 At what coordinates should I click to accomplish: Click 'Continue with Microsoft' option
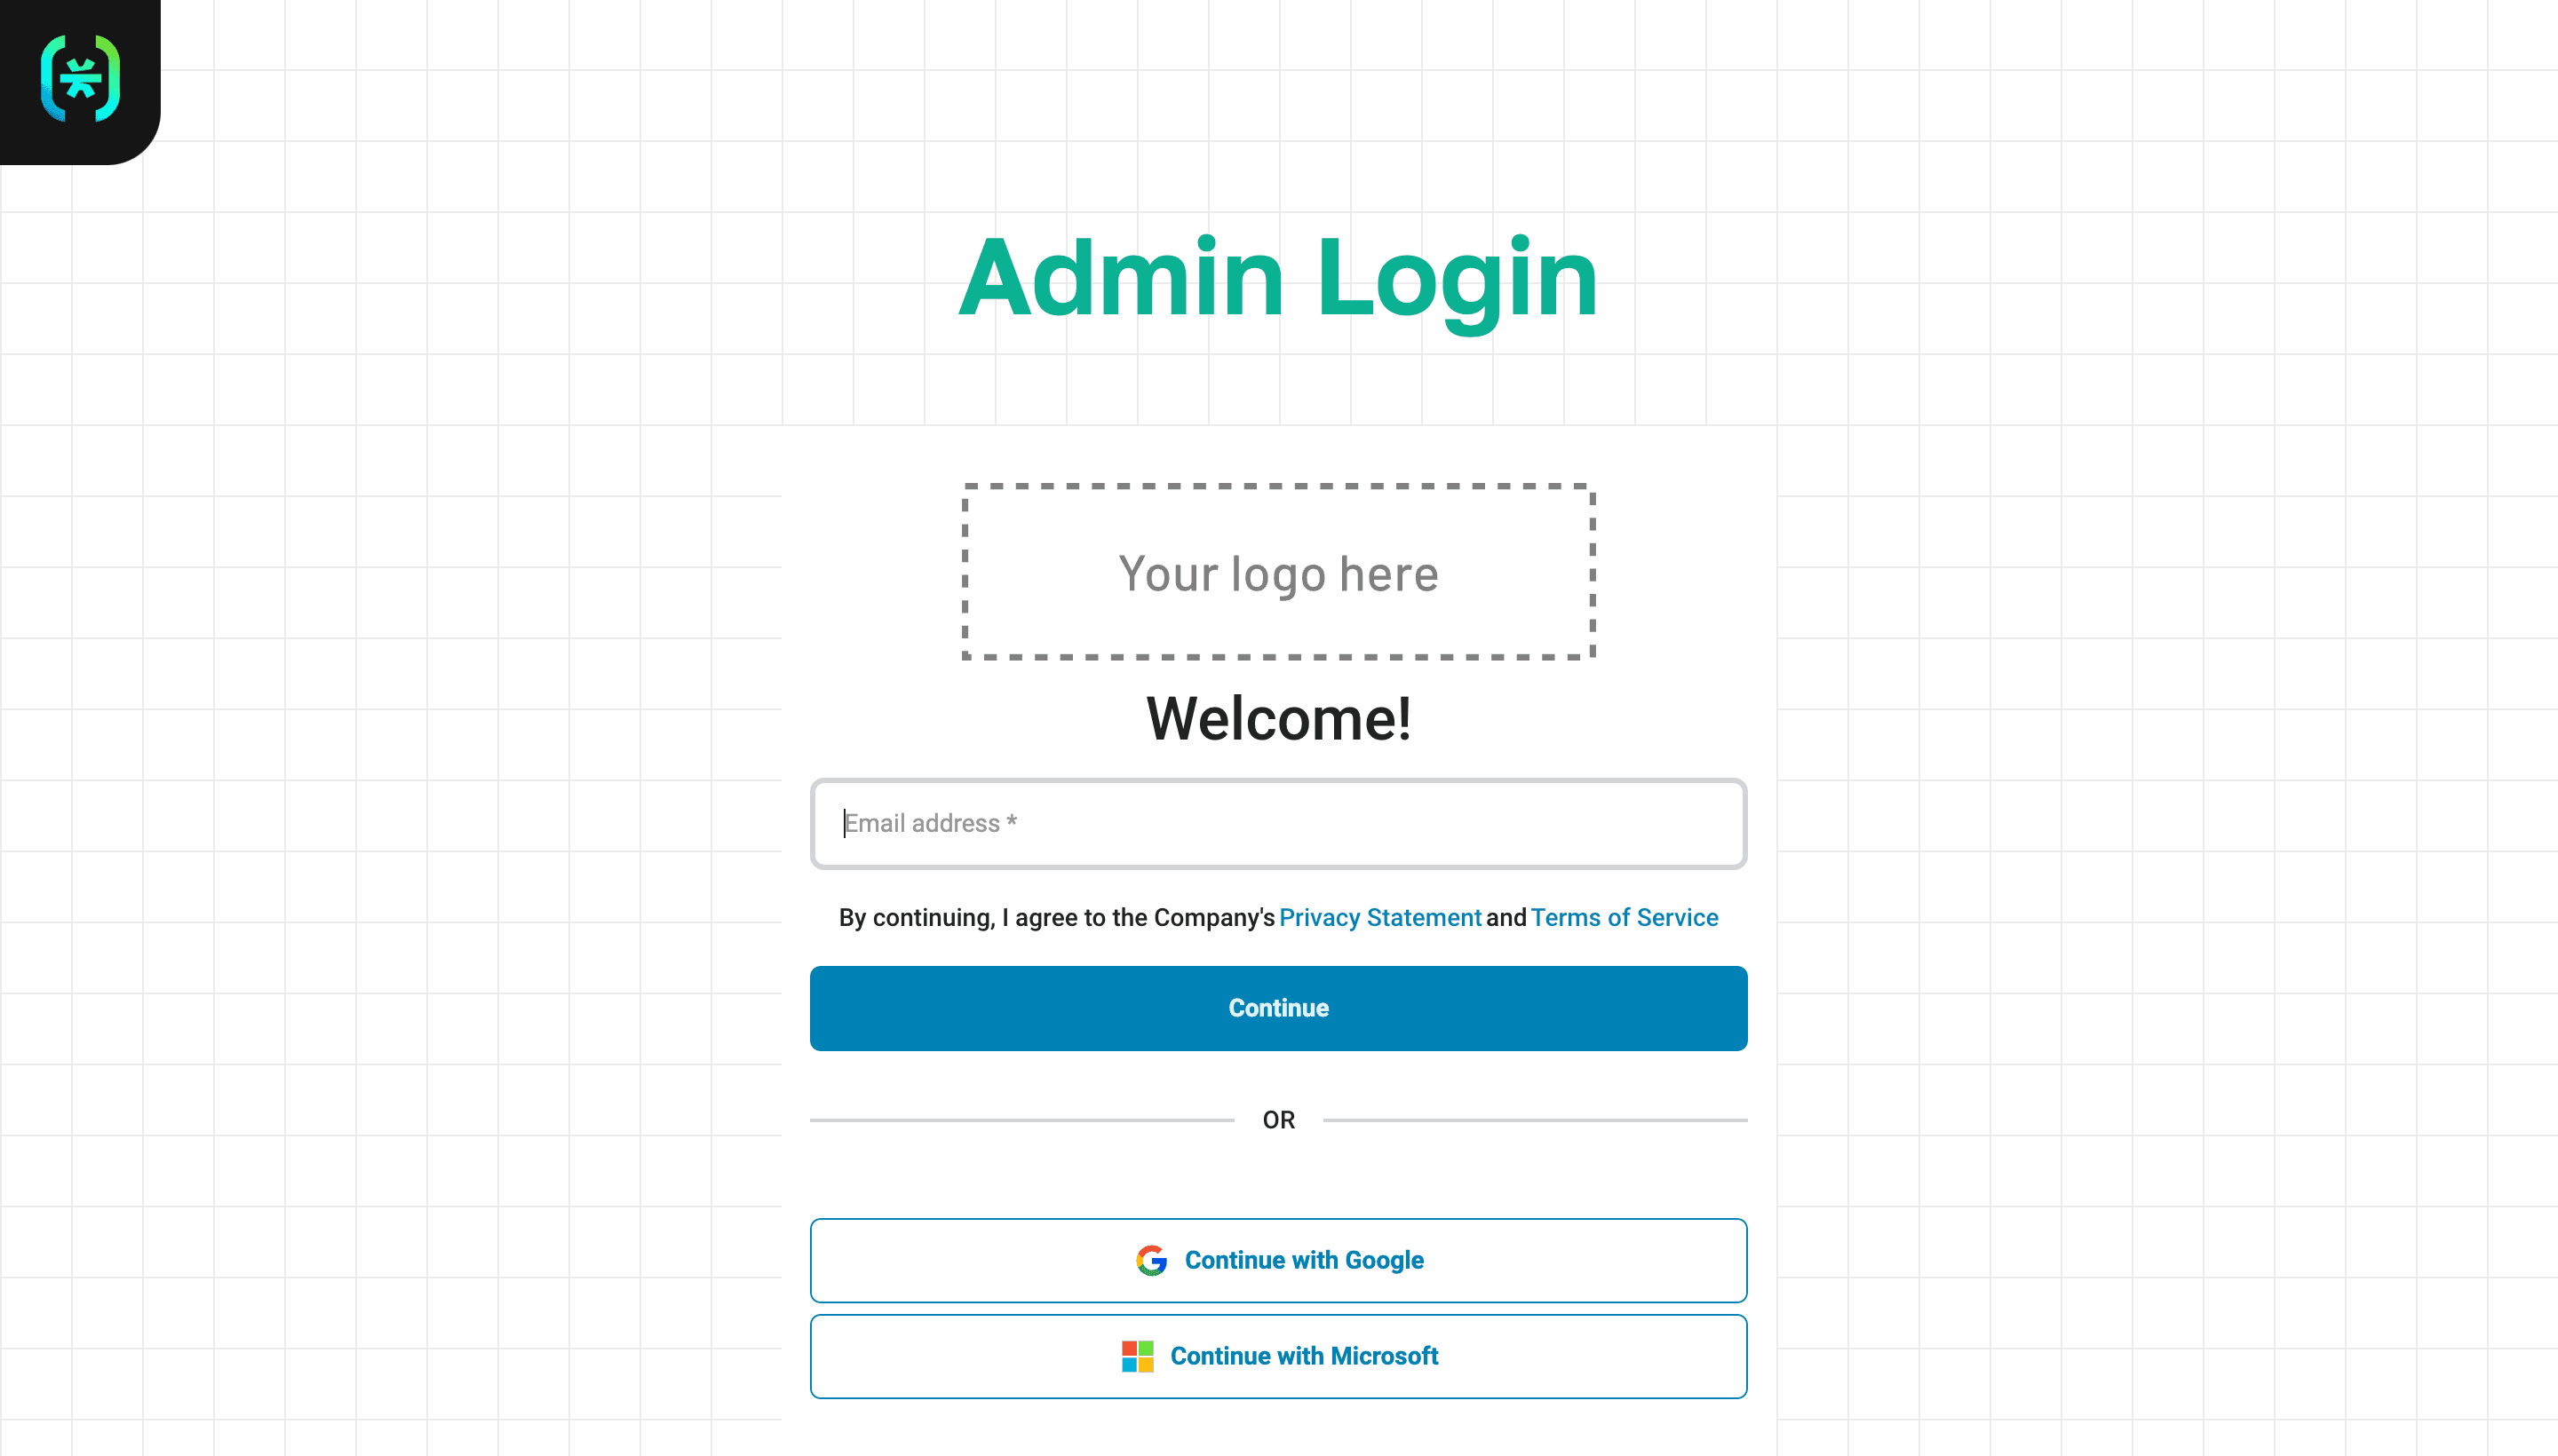1278,1356
